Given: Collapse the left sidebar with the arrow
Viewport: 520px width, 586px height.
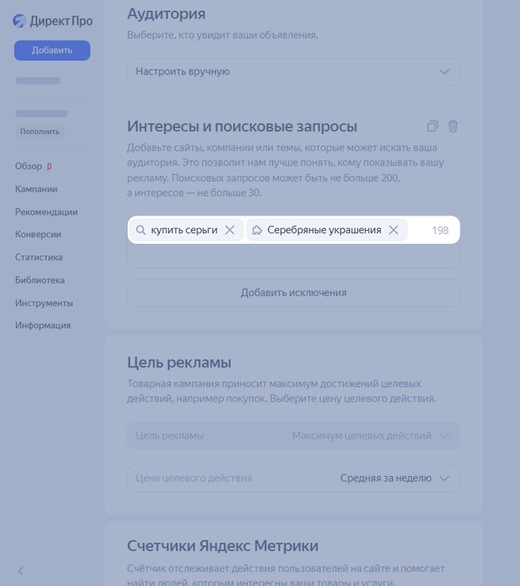Looking at the screenshot, I should (x=20, y=571).
